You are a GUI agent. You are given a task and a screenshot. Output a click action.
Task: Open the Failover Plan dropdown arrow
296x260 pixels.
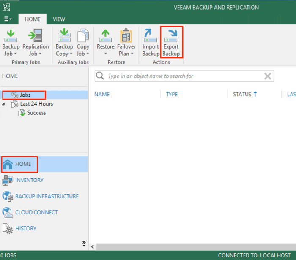pos(132,54)
